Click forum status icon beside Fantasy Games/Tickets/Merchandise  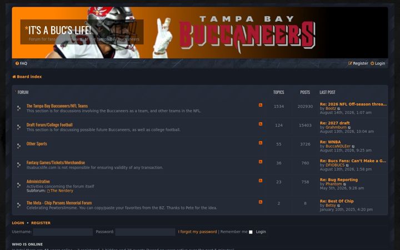(19, 165)
